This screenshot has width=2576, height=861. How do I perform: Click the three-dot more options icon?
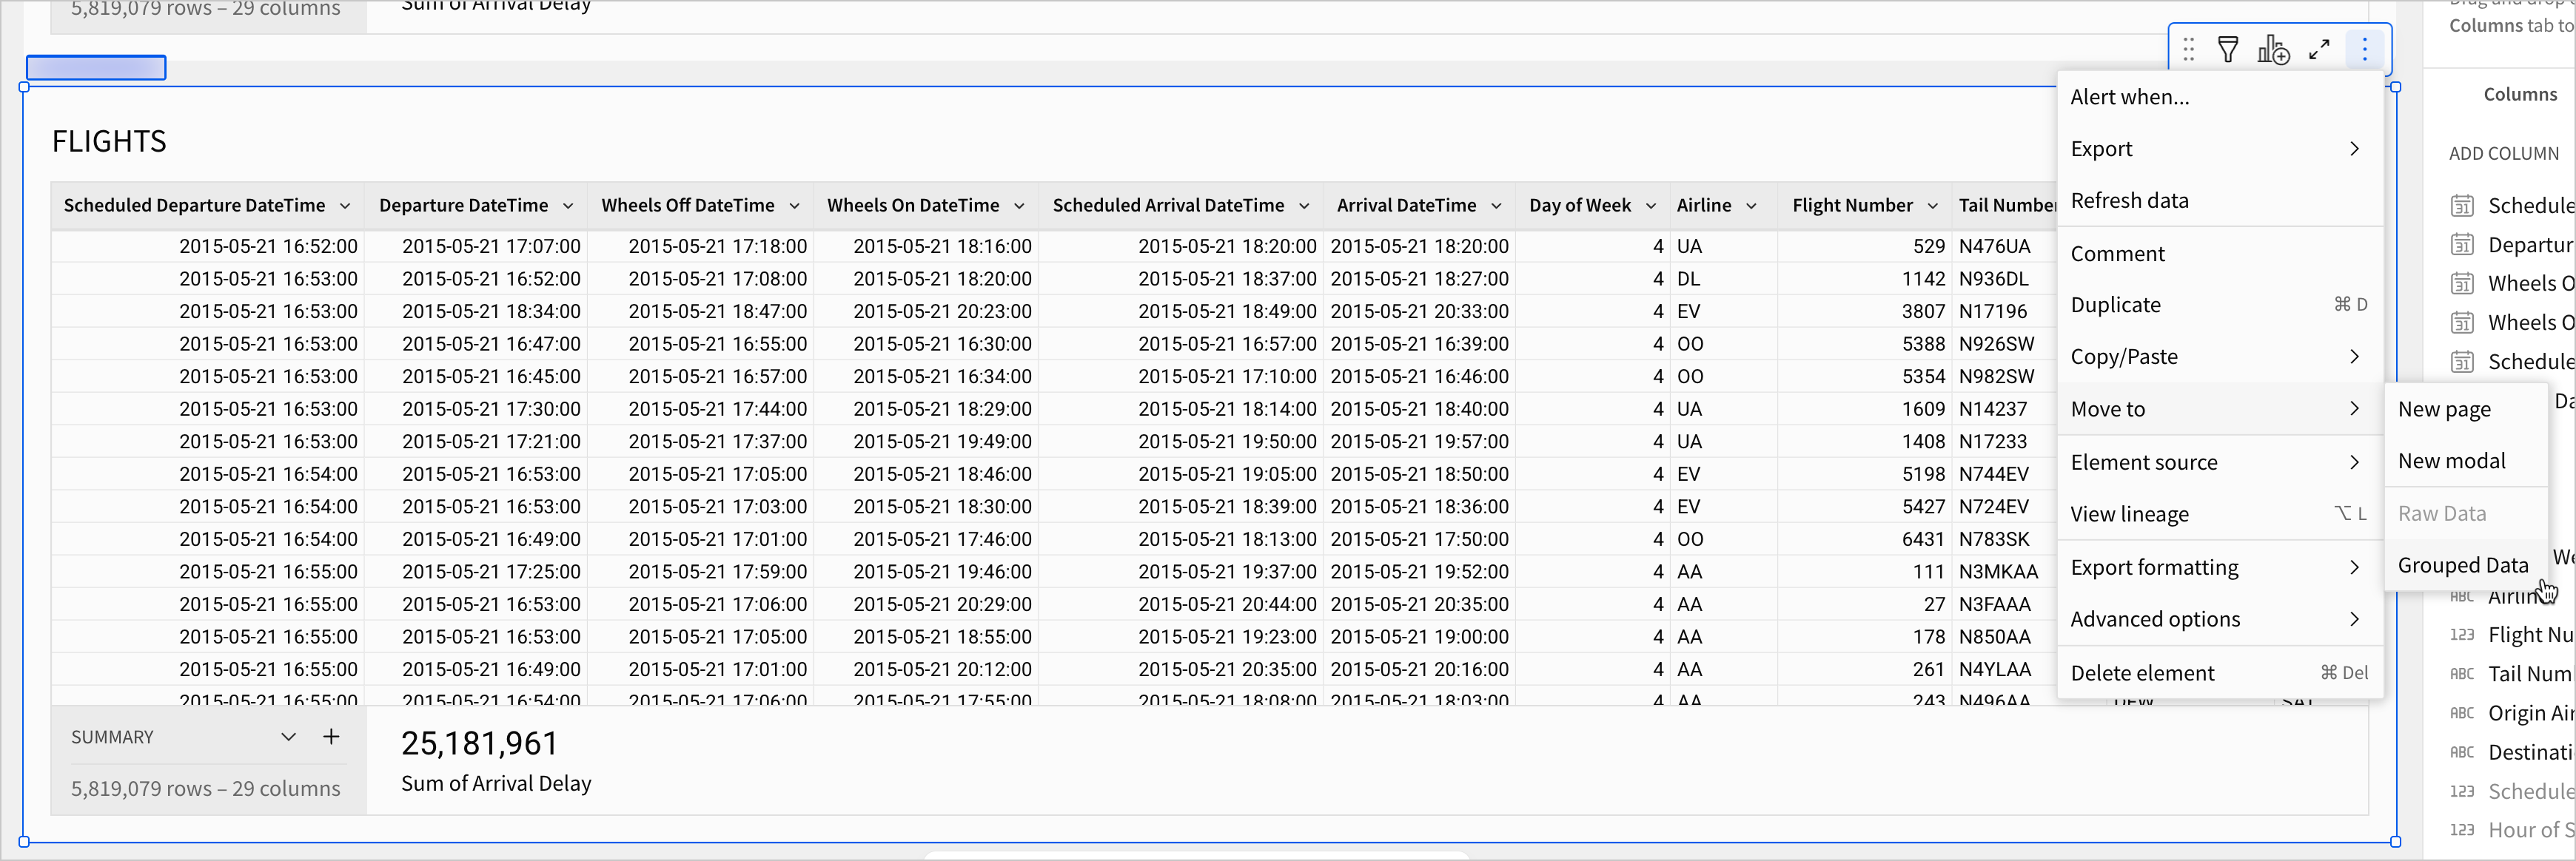tap(2364, 49)
